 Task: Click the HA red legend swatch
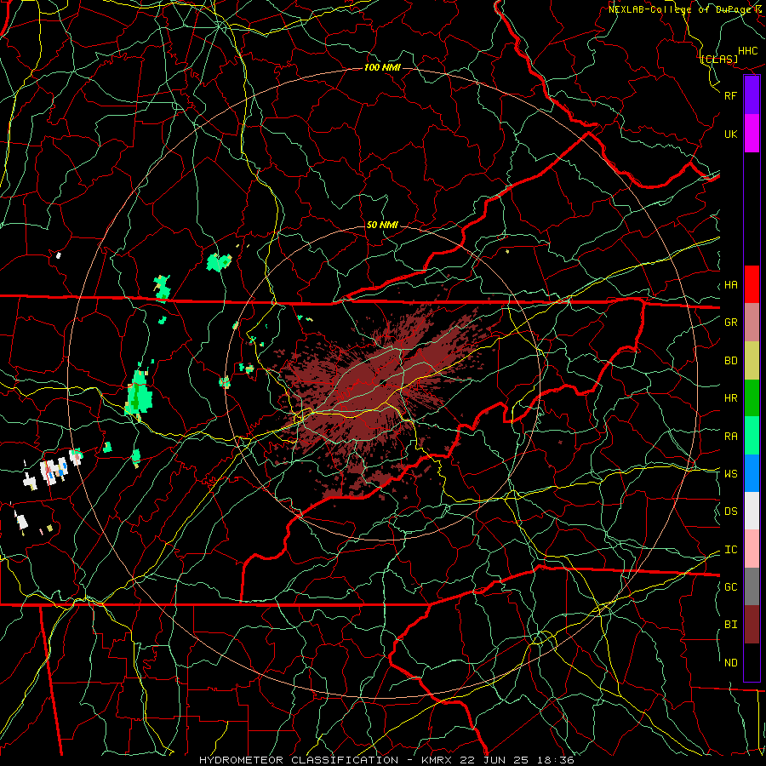[752, 284]
